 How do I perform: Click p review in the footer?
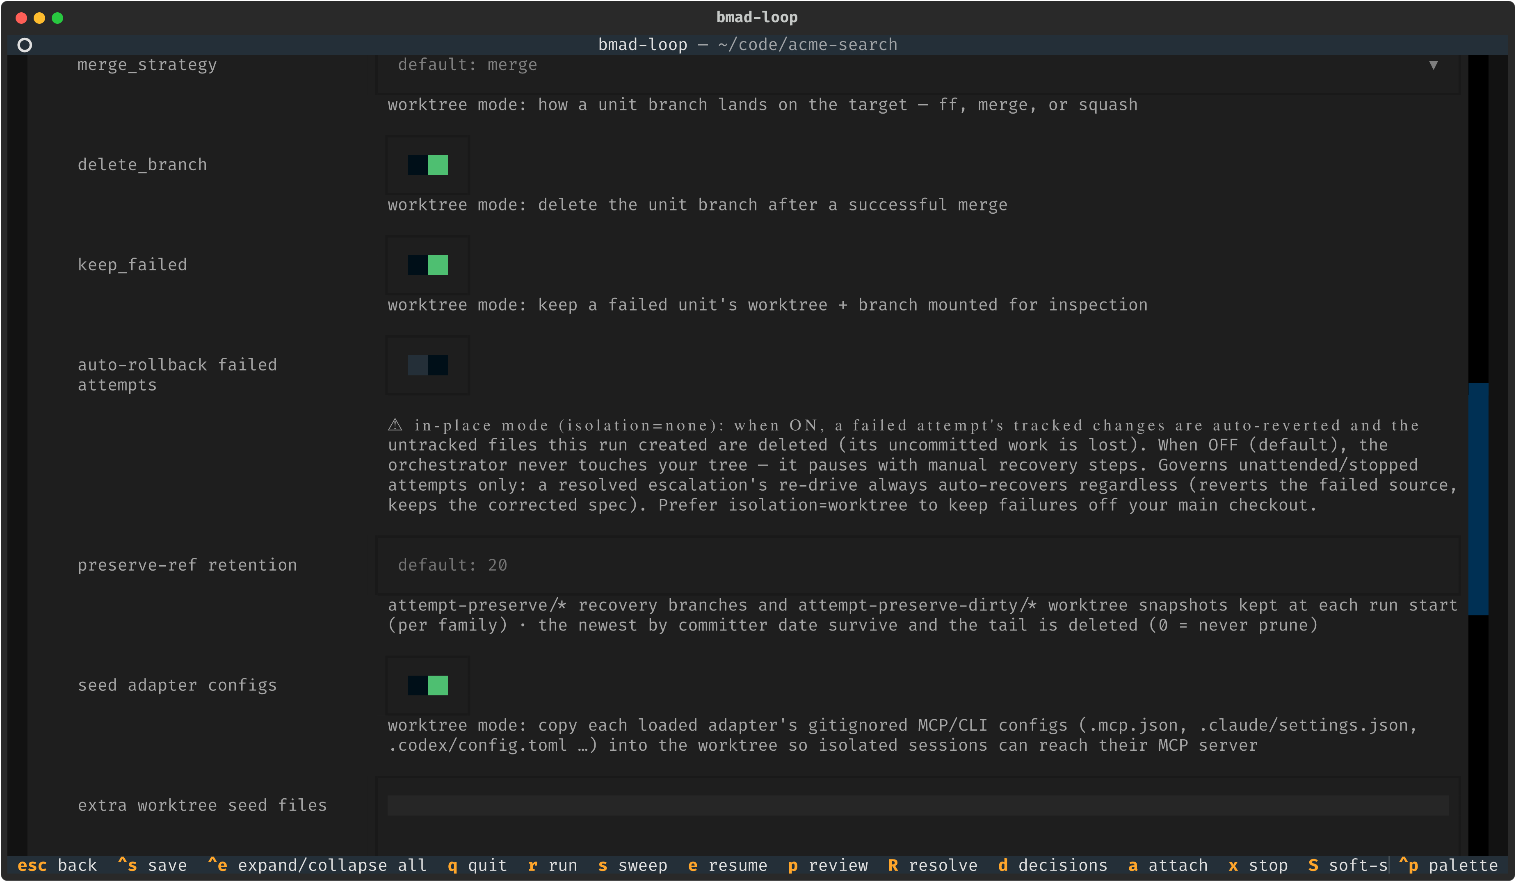(828, 865)
